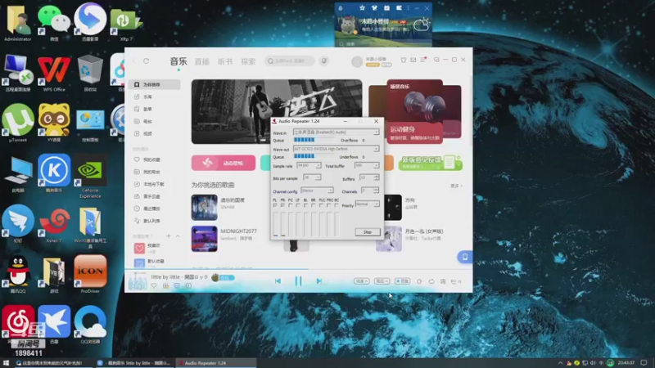Toggle the FR channel checkbox
Image resolution: width=655 pixels, height=368 pixels.
[x=282, y=205]
